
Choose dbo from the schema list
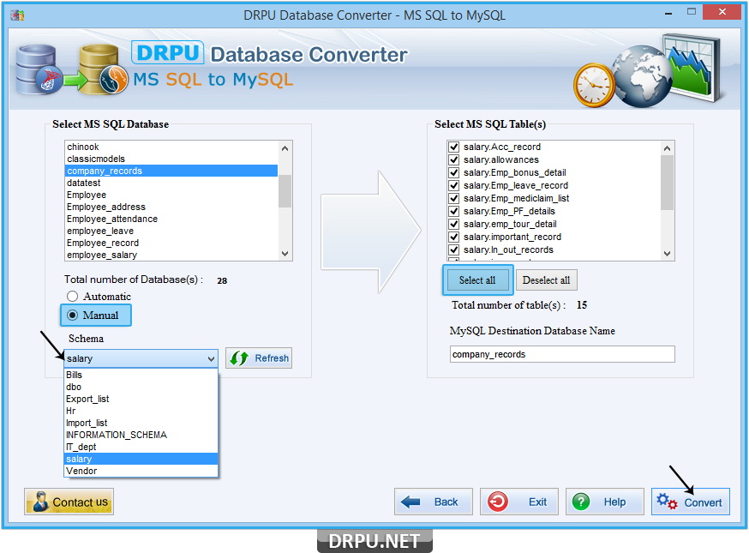tap(141, 388)
